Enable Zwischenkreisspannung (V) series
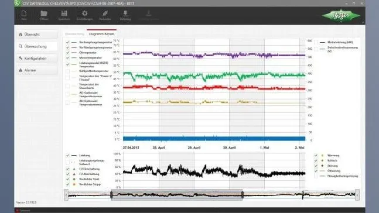 tap(316, 49)
